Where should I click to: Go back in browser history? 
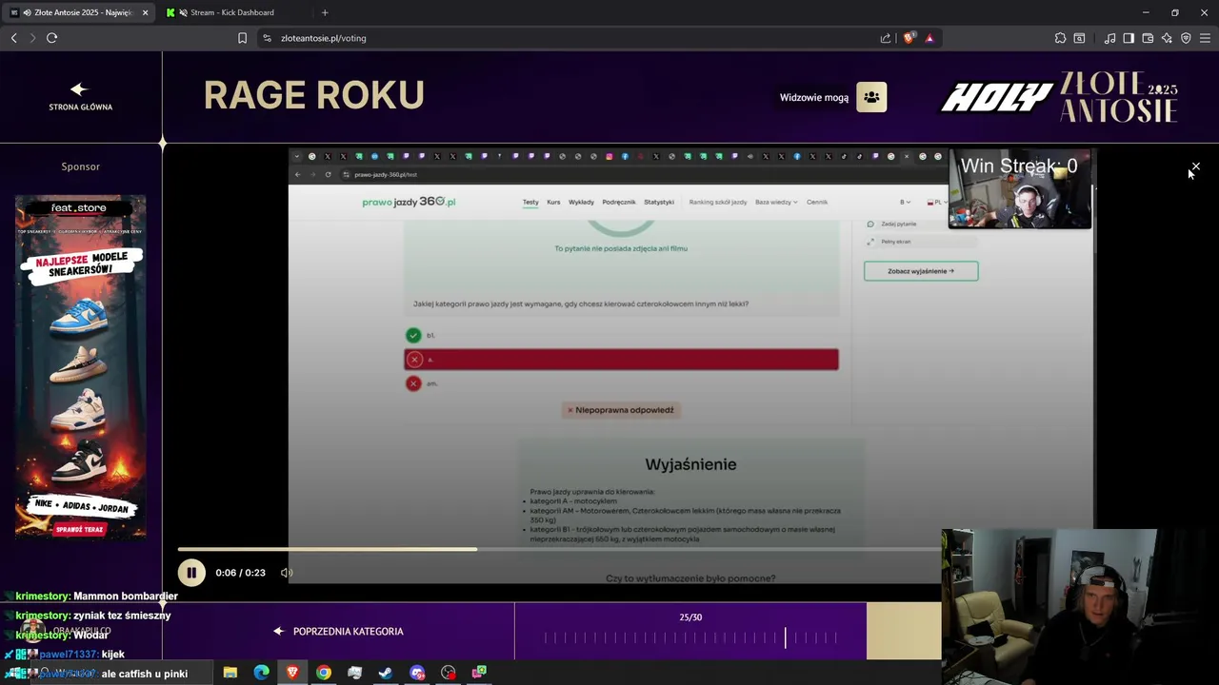tap(13, 38)
